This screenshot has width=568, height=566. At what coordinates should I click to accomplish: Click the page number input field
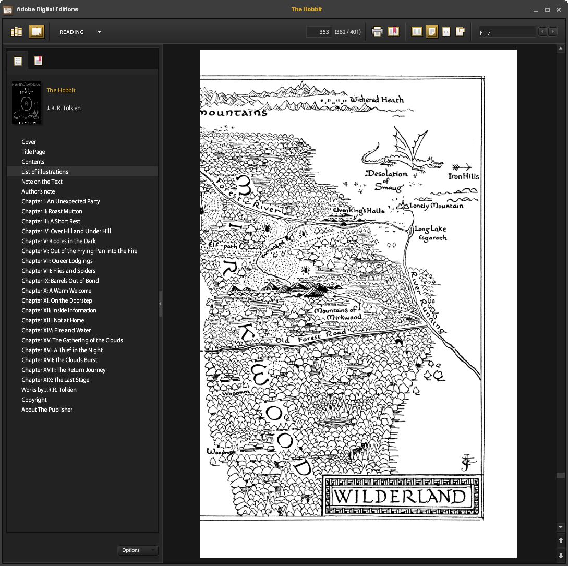tap(319, 32)
